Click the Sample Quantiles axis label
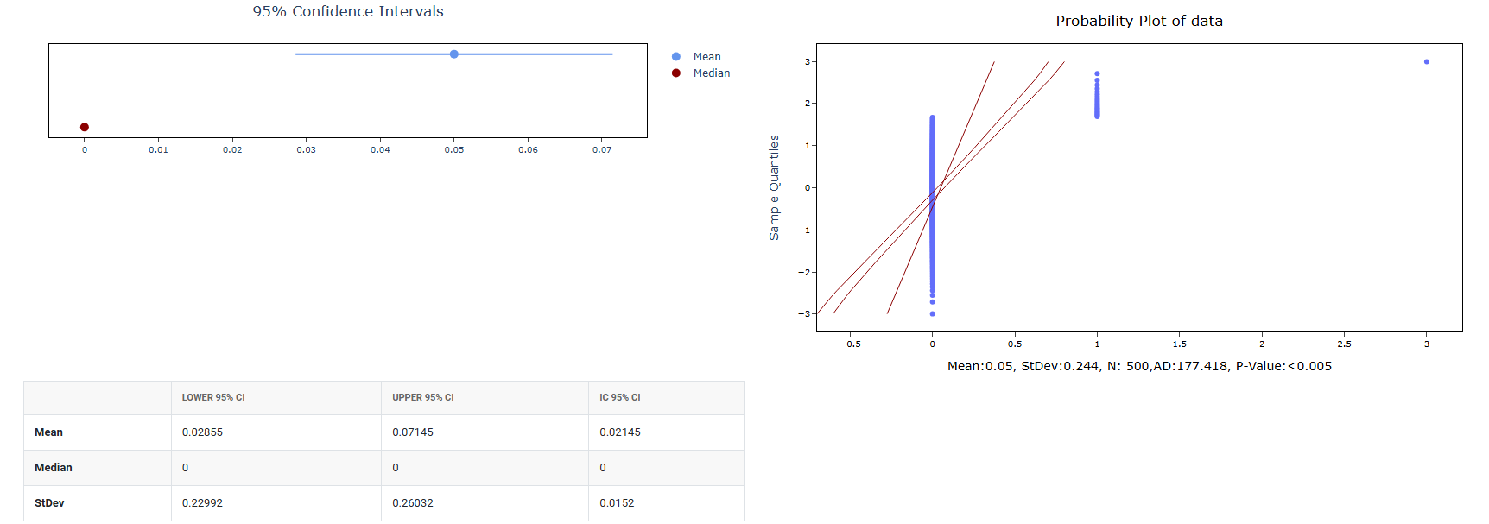The width and height of the screenshot is (1489, 524). point(774,187)
